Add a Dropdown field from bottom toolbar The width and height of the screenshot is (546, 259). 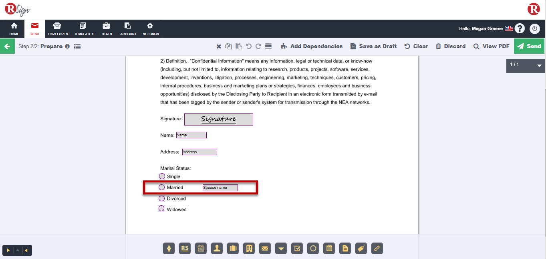pos(281,249)
